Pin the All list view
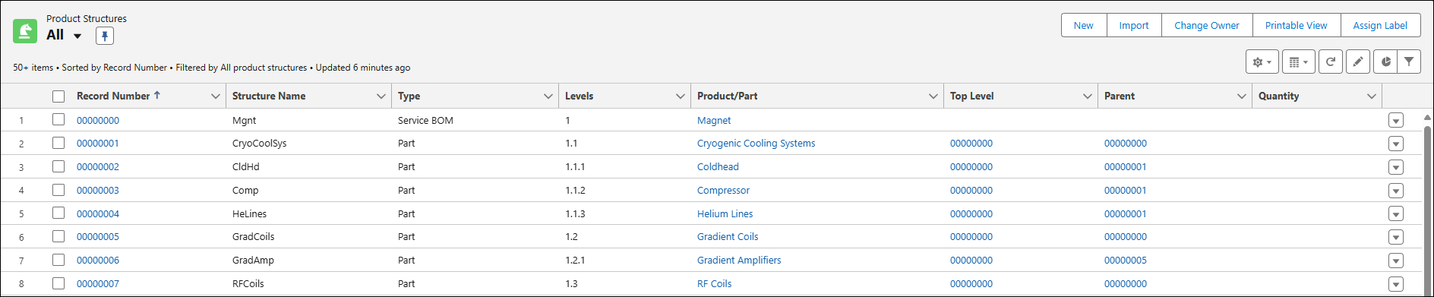The width and height of the screenshot is (1434, 297). click(105, 36)
